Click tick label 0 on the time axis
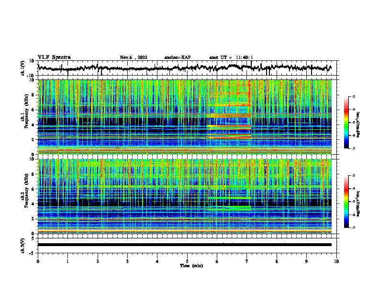The image size is (379, 293). (38, 261)
